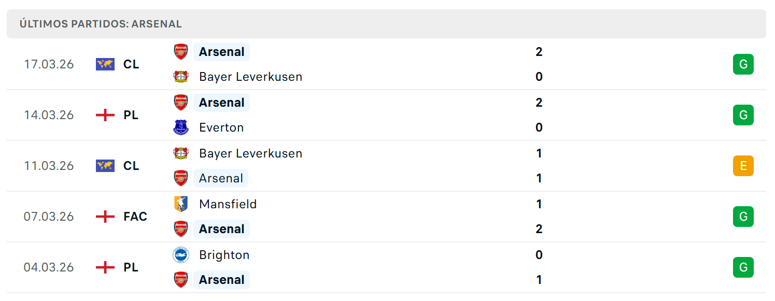775x301 pixels.
Task: Click England flag icon next to FAC
Action: tap(105, 217)
